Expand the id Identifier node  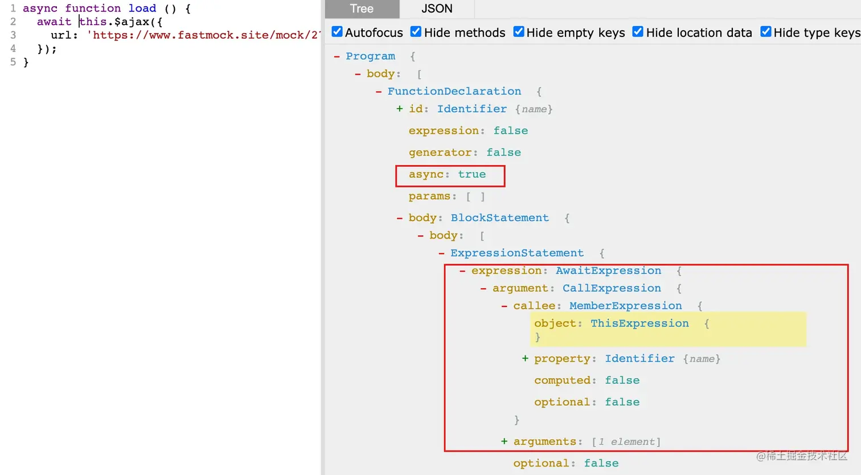[399, 108]
